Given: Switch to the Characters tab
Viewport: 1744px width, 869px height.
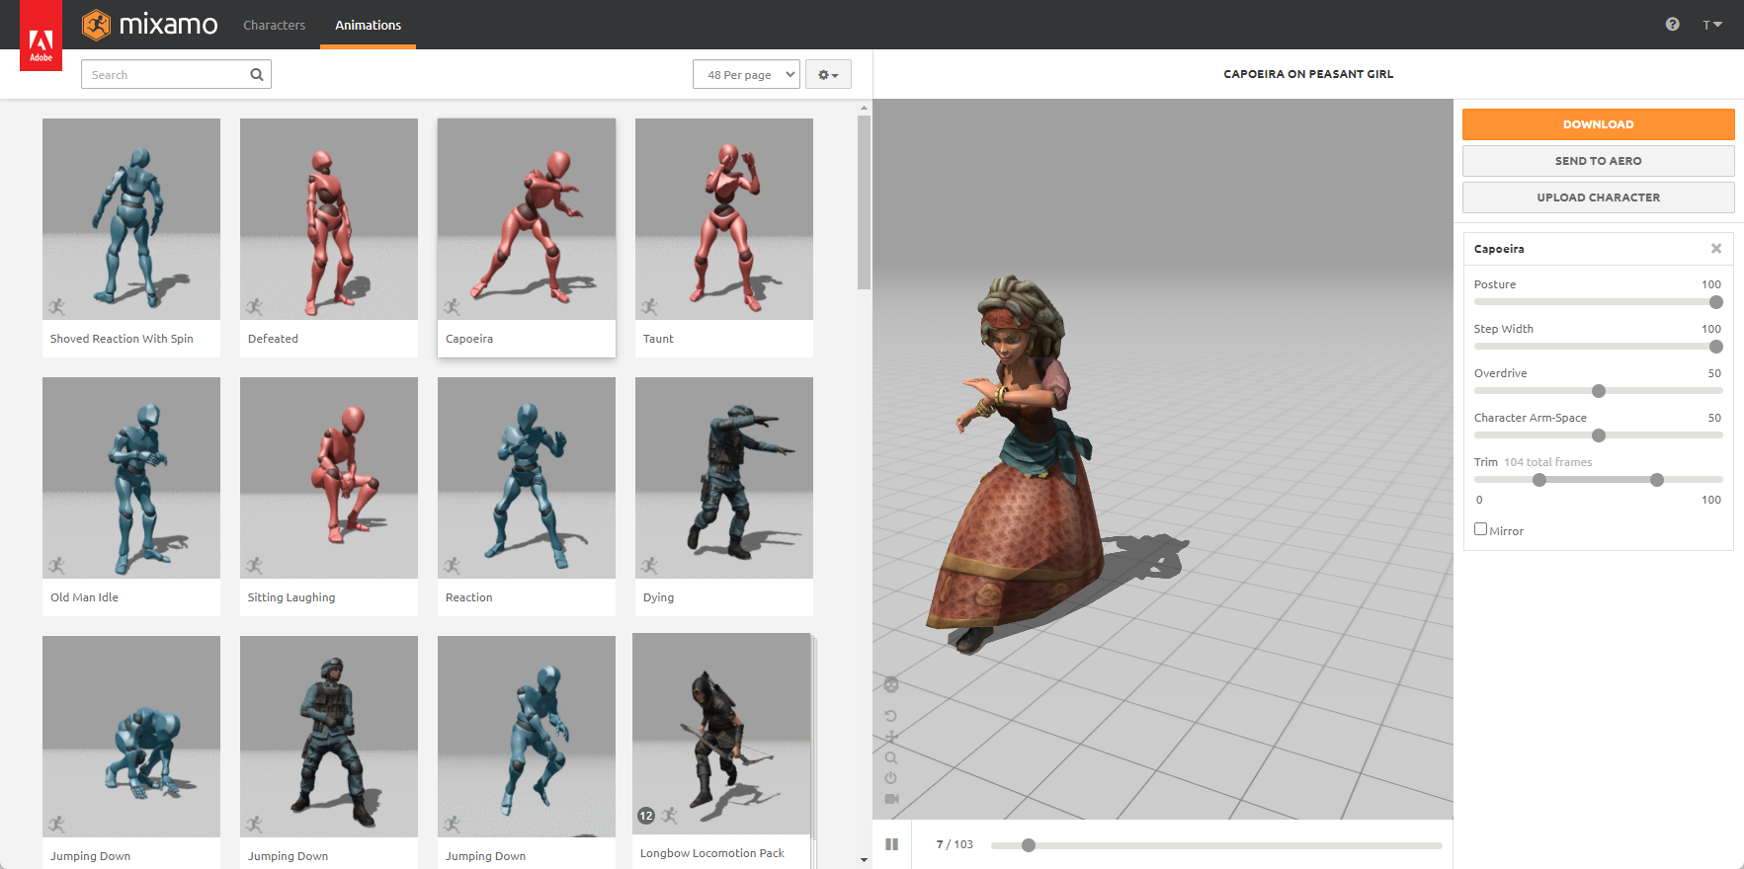Looking at the screenshot, I should coord(274,25).
